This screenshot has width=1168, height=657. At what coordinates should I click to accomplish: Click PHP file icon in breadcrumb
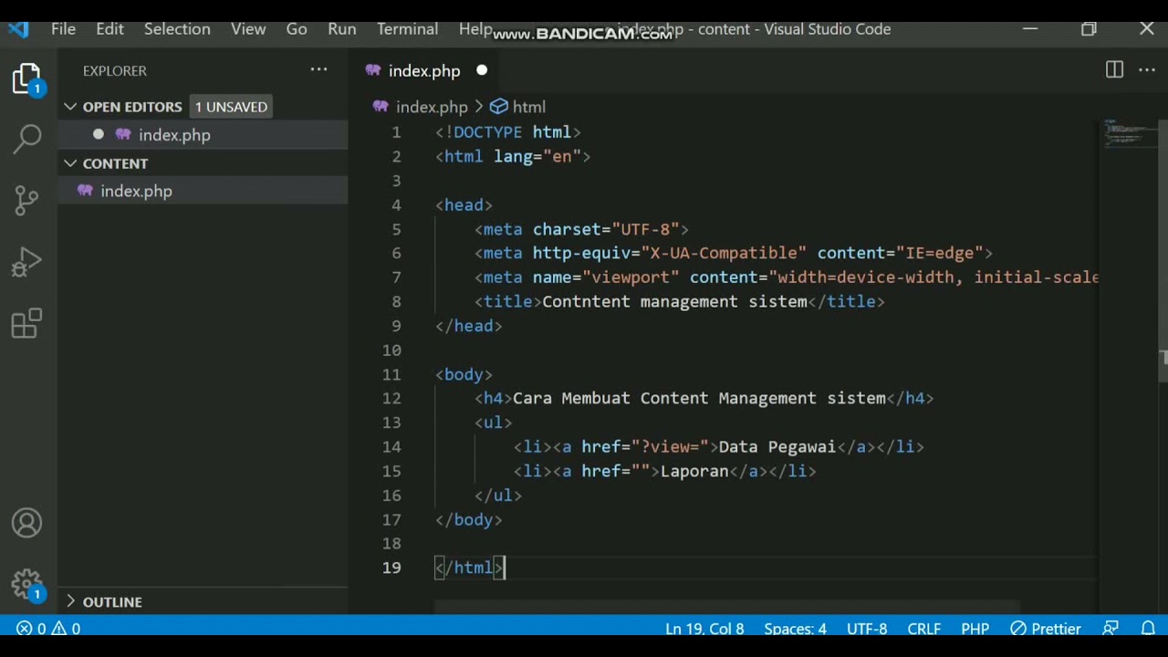tap(381, 107)
